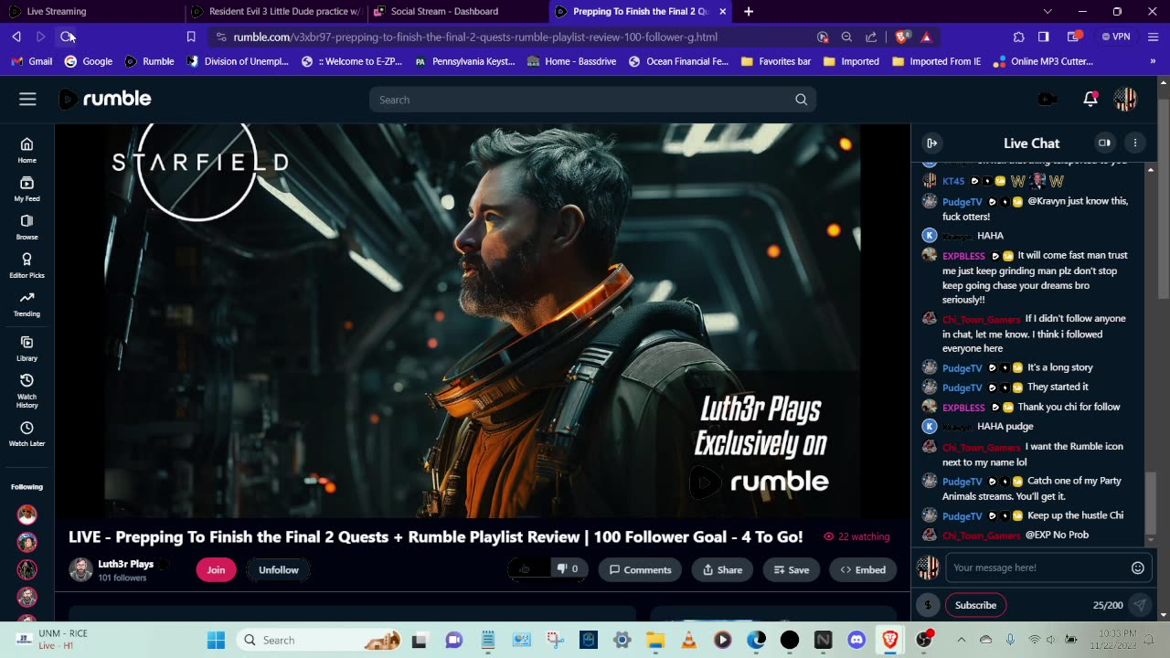Open a new browser tab
The image size is (1170, 658).
(749, 12)
